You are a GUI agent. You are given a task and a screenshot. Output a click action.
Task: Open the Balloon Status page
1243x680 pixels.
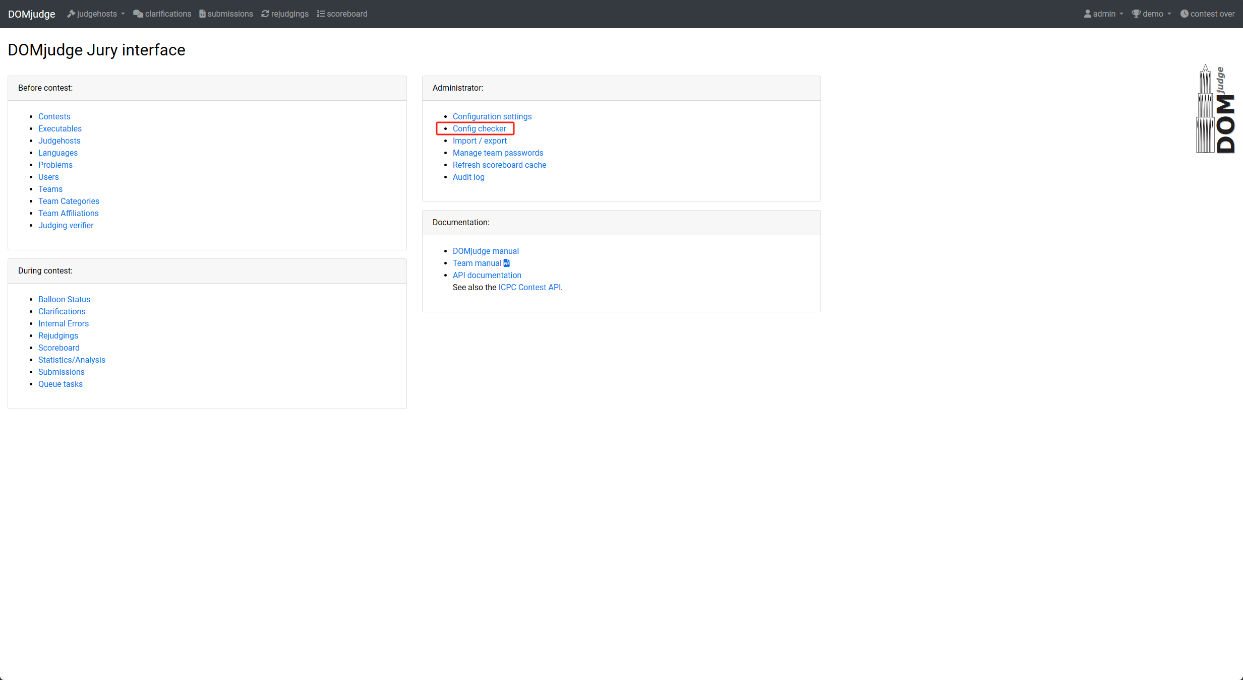(64, 299)
